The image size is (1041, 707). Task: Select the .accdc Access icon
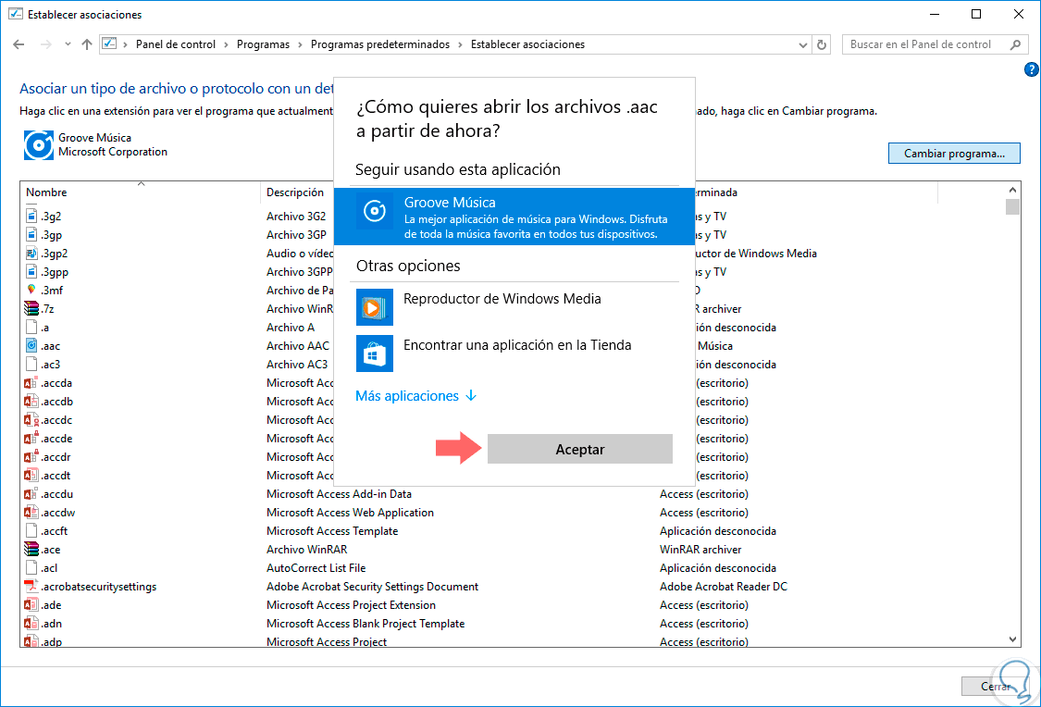click(x=31, y=420)
